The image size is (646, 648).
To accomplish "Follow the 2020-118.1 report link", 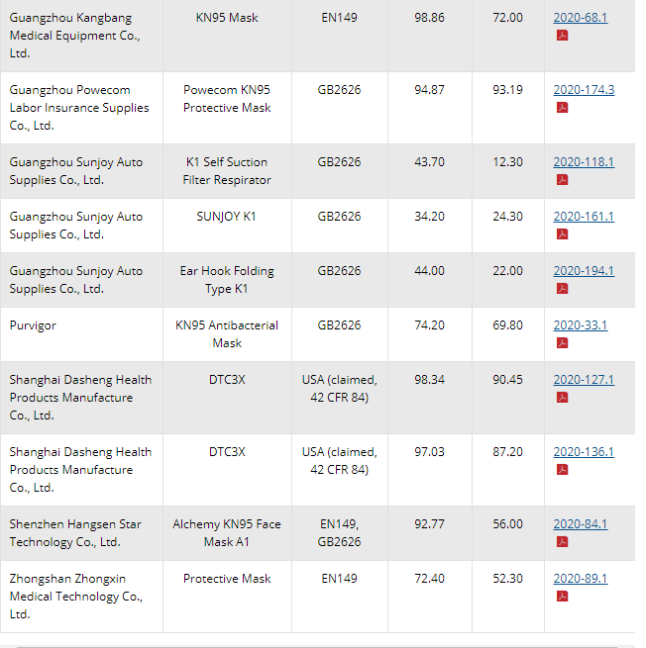I will point(584,162).
